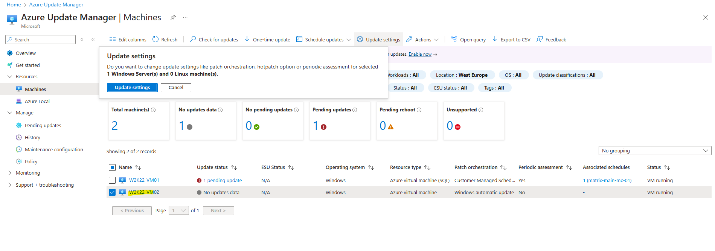
Task: Uncheck the W2K22-VM02 row checkbox
Action: tap(112, 192)
